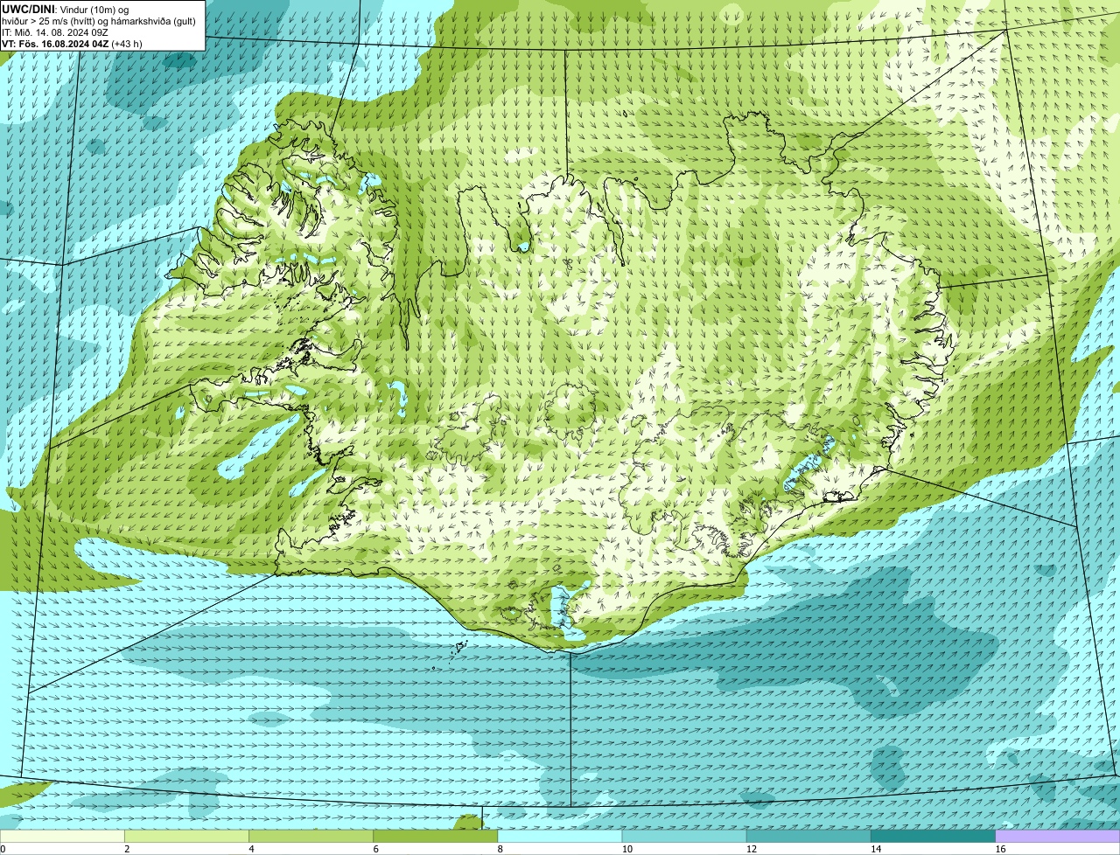Screen dimensions: 1120x855
Task: Click the 'IT: Mið. 14. 08. 2024 09Z' line
Action: [x=55, y=32]
